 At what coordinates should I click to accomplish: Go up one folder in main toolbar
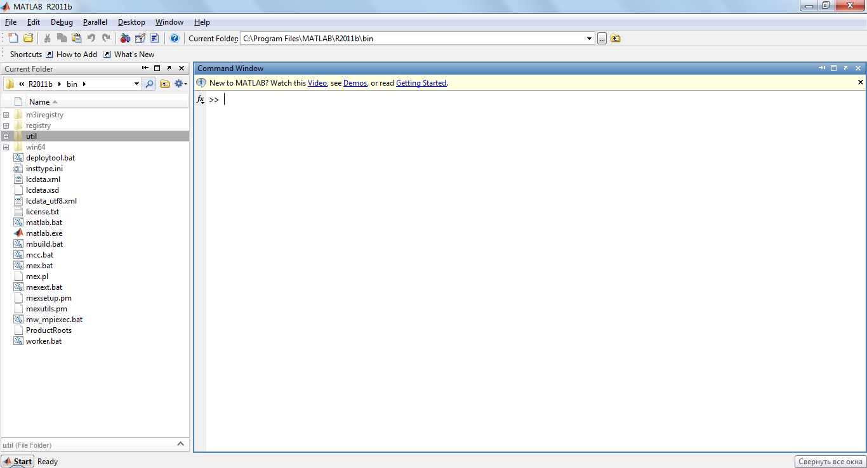616,38
